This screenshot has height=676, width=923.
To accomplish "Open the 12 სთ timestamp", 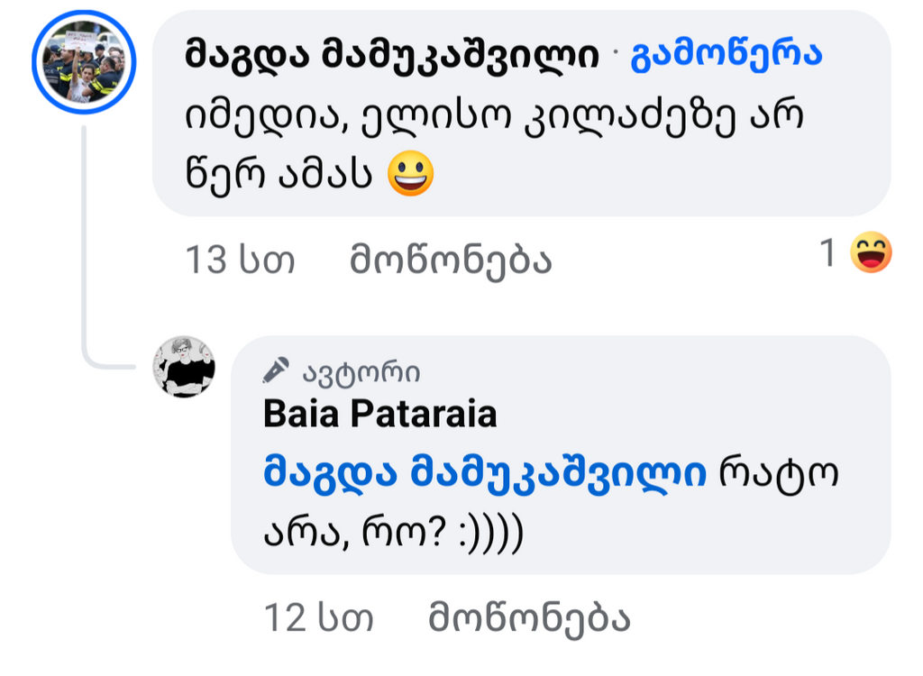I will click(x=318, y=618).
